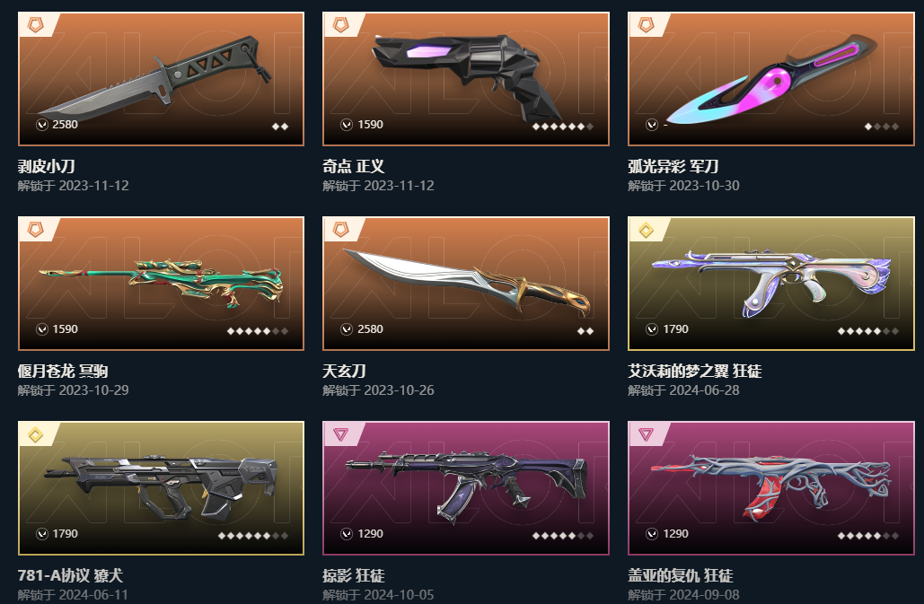924x604 pixels.
Task: Click the tier badge on 偃月苍龙 冥驹 card
Action: tap(36, 230)
